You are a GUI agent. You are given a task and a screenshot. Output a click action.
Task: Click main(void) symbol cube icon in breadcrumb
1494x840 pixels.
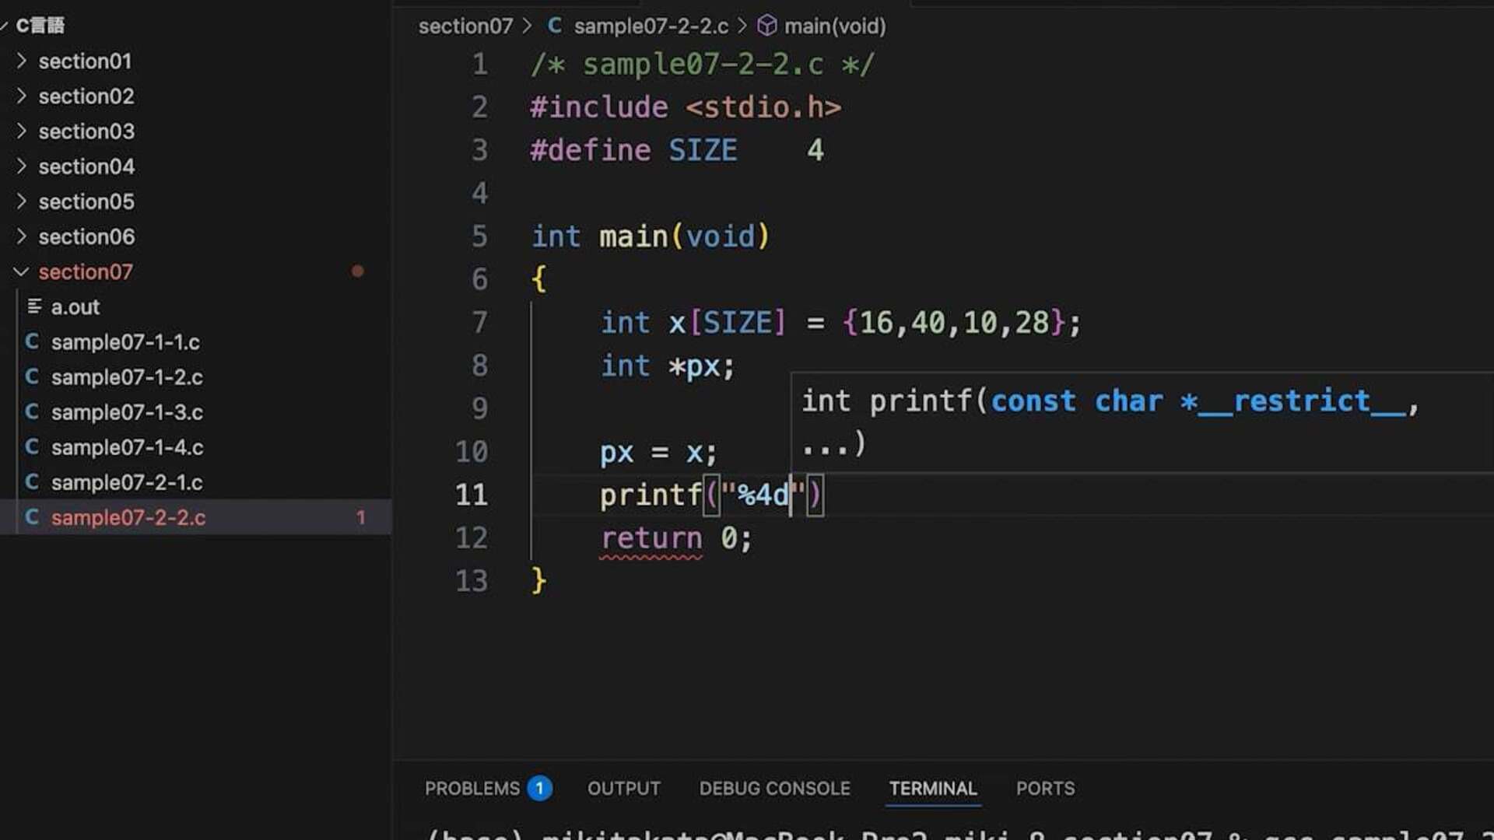pos(767,26)
